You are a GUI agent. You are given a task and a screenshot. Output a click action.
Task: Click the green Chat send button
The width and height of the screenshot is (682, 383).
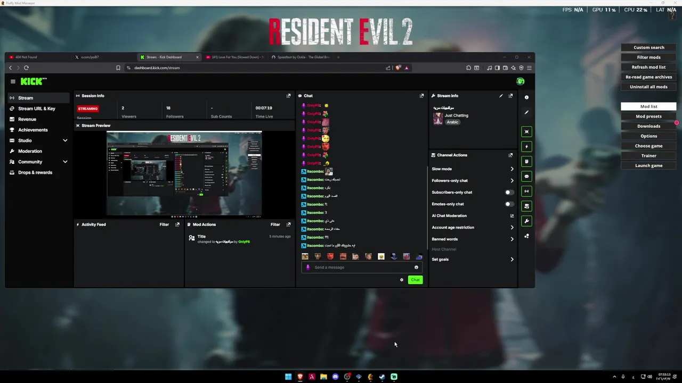click(415, 280)
